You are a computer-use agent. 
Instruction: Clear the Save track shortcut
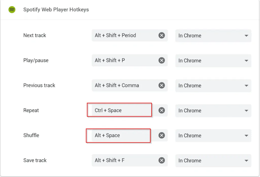pyautogui.click(x=162, y=160)
